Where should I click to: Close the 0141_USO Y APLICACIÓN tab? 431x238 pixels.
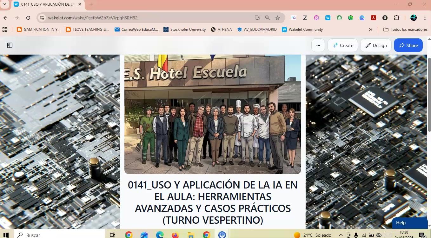point(80,4)
